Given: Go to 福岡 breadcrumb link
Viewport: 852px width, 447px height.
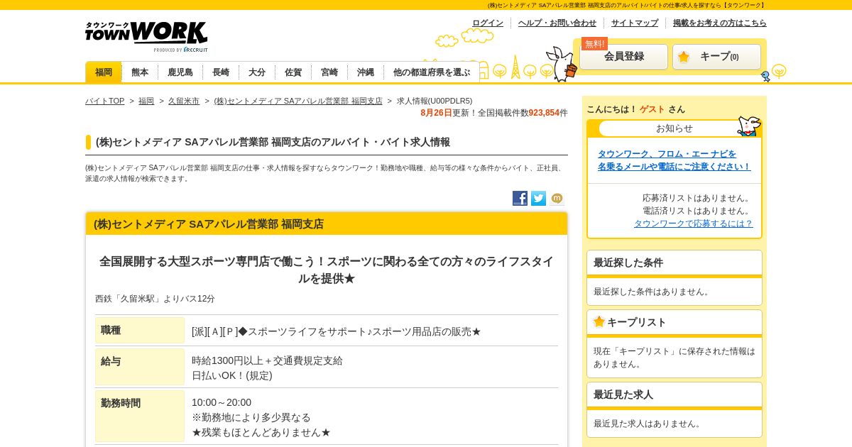Looking at the screenshot, I should tap(146, 101).
